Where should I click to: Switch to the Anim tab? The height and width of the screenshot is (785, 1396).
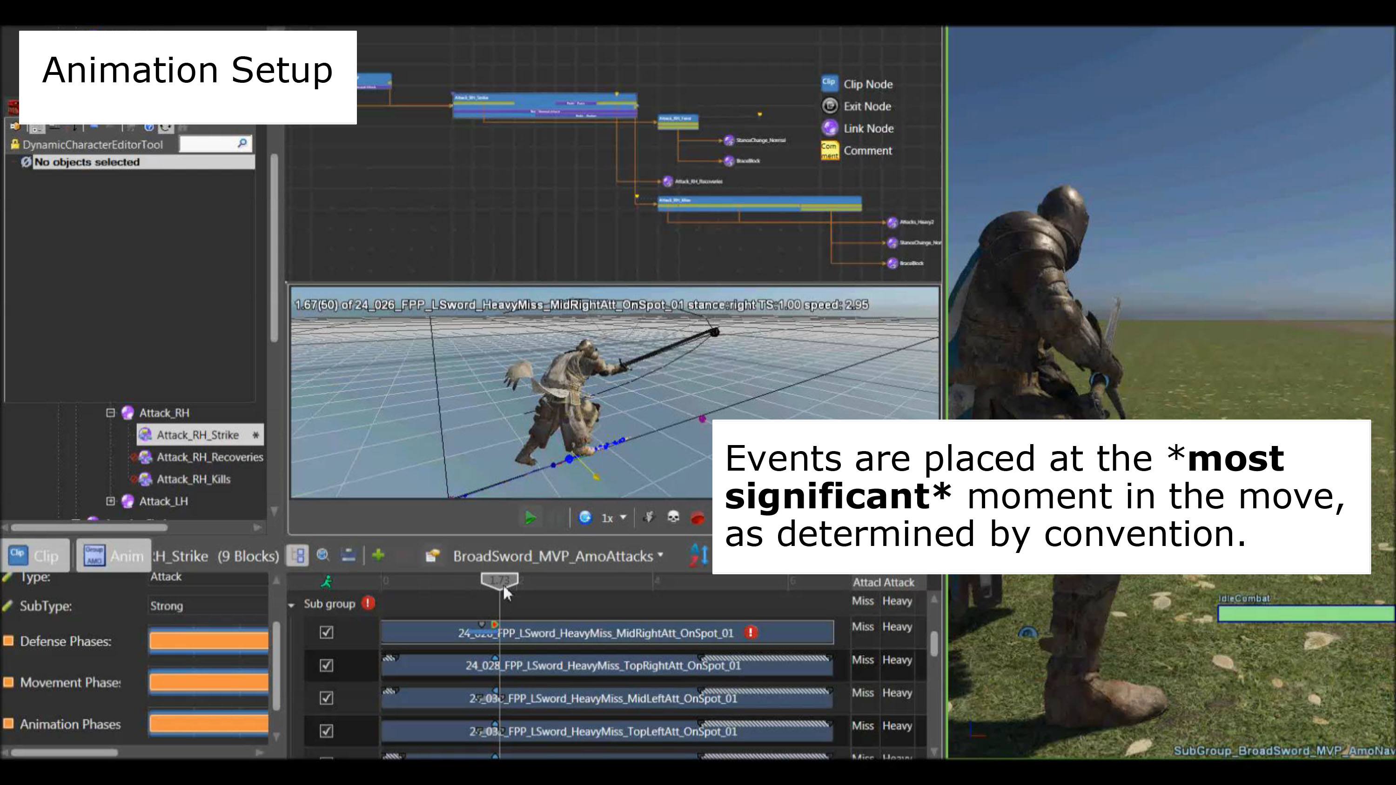tap(114, 556)
